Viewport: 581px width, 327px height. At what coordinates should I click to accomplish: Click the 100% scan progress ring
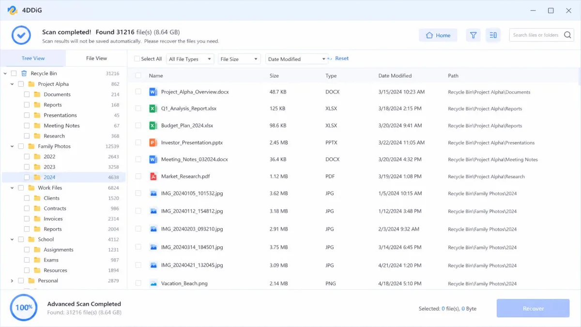click(24, 308)
